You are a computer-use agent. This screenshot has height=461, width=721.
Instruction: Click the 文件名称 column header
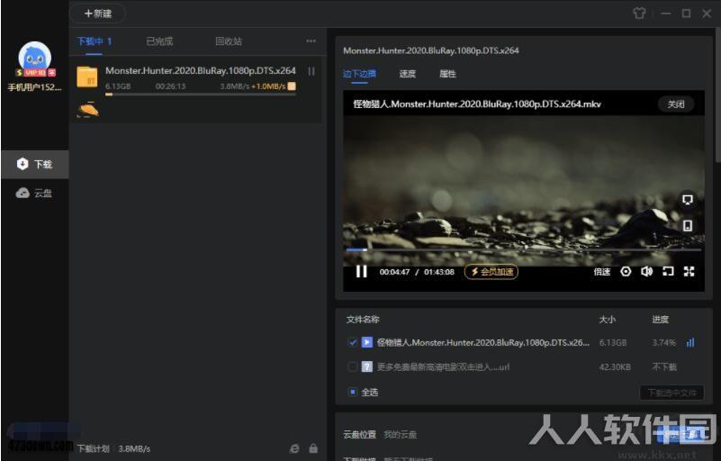[x=363, y=320]
